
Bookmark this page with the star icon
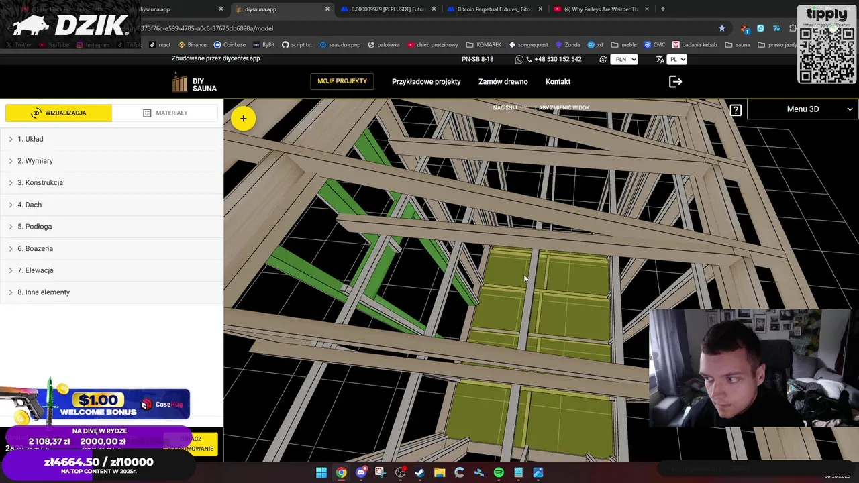click(x=722, y=28)
